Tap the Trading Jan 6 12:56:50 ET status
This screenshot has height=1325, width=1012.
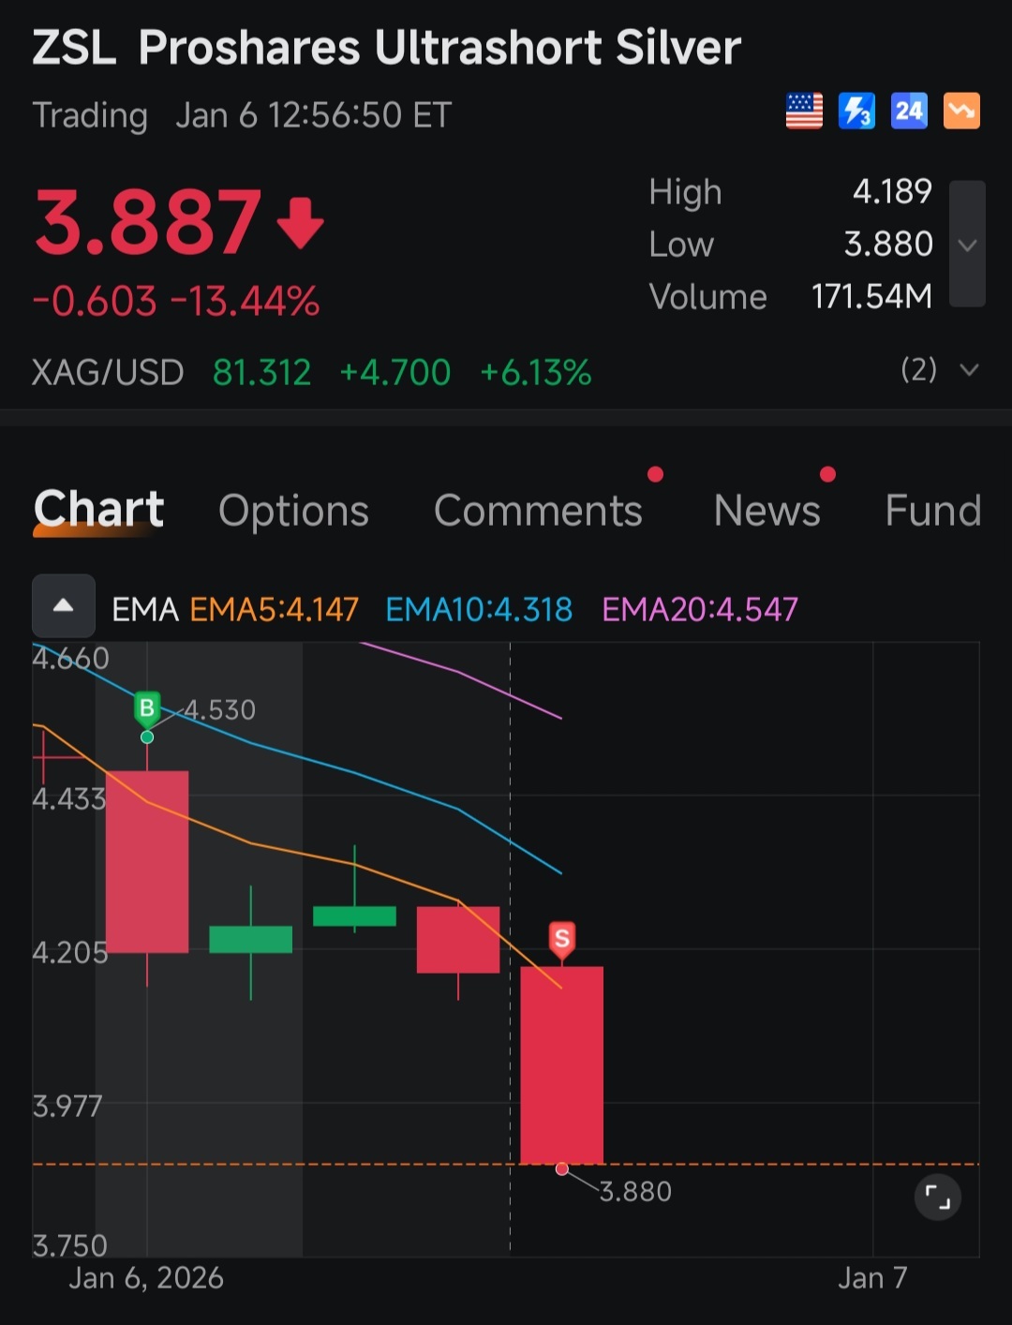[x=242, y=115]
